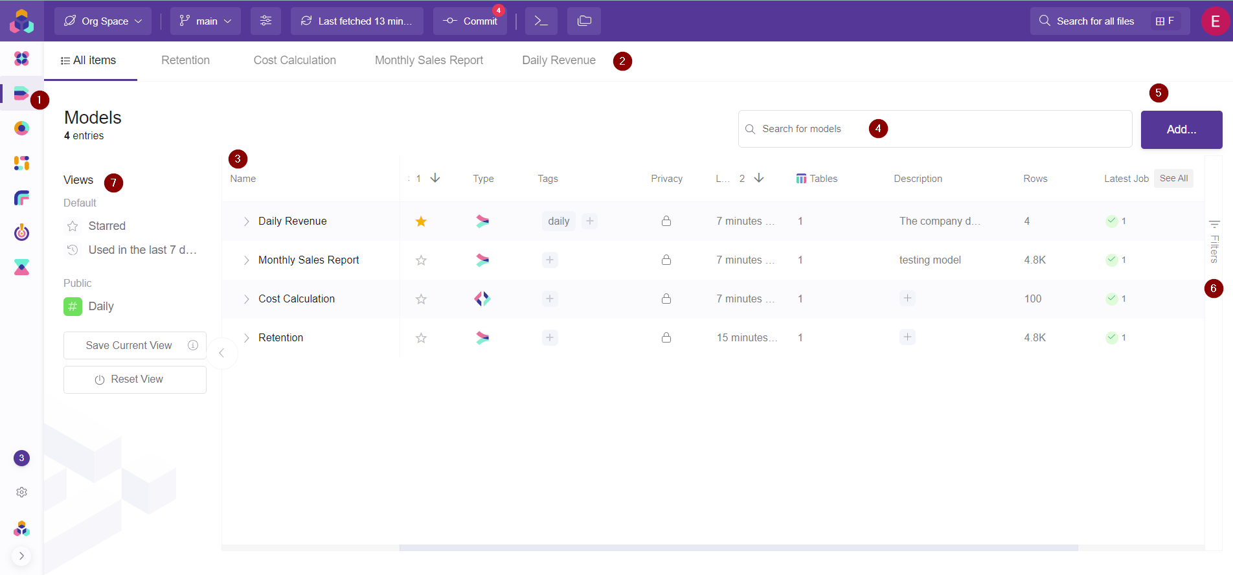Expand the Cost Calculation row
Image resolution: width=1233 pixels, height=575 pixels.
click(x=246, y=299)
